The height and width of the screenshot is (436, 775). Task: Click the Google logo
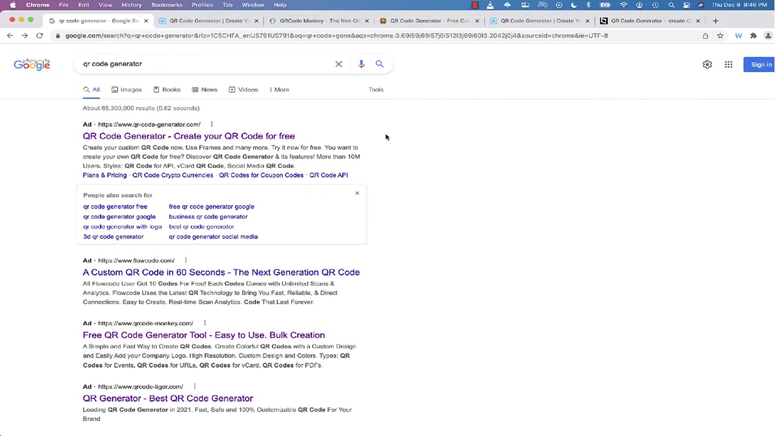click(x=32, y=65)
